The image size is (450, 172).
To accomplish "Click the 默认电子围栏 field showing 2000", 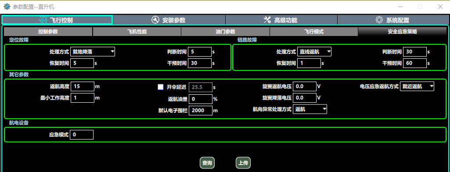I will 201,111.
